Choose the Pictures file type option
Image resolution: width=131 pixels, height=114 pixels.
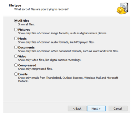coord(16,30)
